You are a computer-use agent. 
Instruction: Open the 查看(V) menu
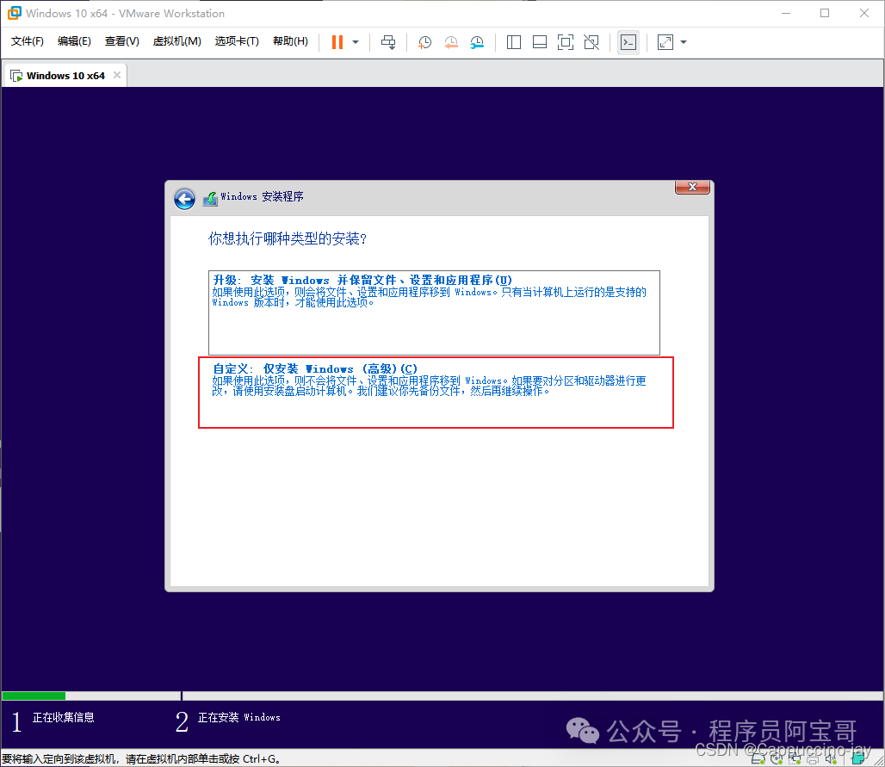click(122, 41)
